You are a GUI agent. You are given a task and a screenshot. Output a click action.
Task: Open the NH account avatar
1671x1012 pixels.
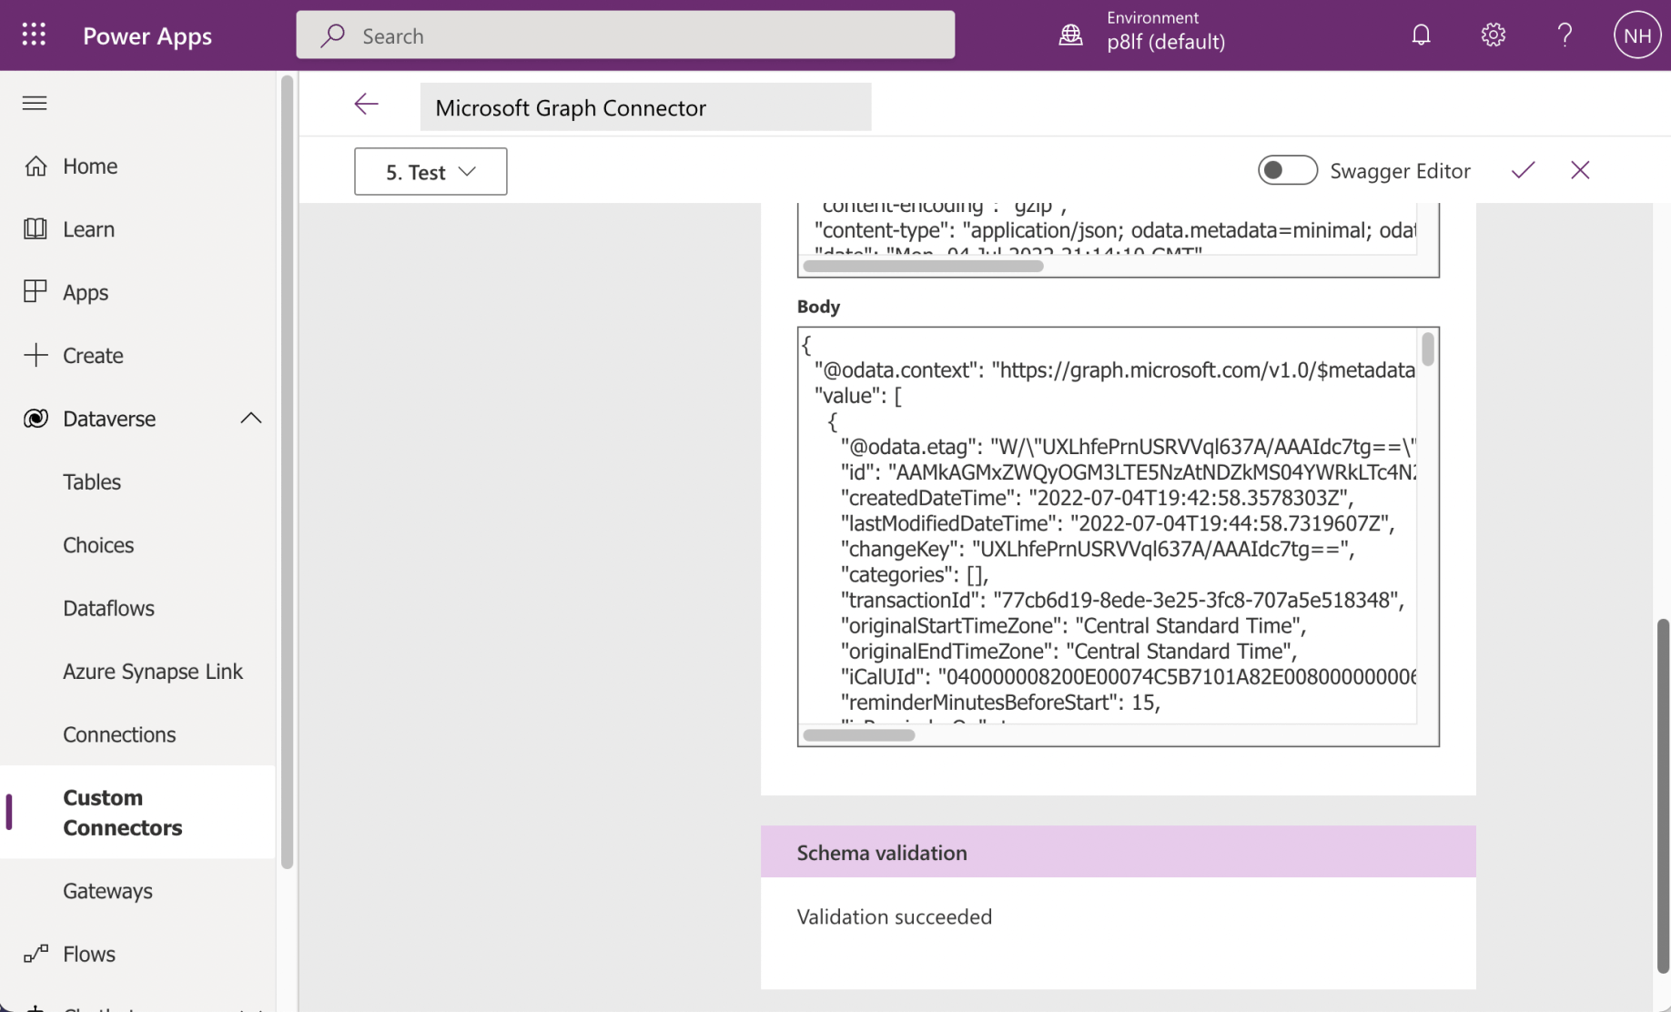coord(1636,35)
